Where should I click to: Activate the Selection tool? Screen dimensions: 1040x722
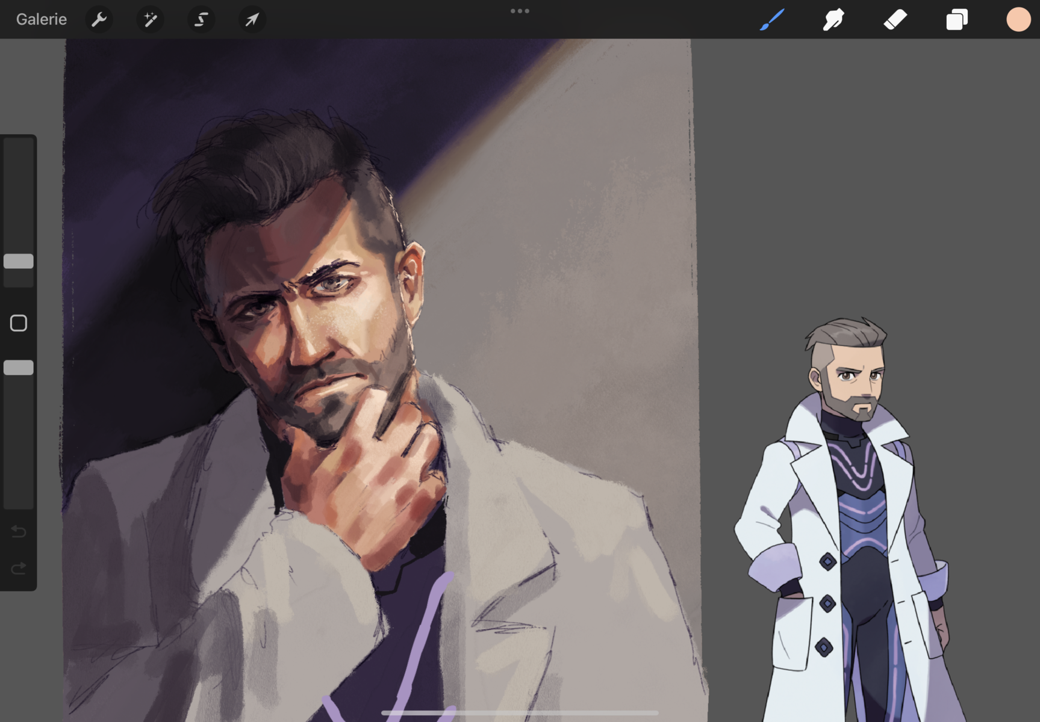(201, 19)
